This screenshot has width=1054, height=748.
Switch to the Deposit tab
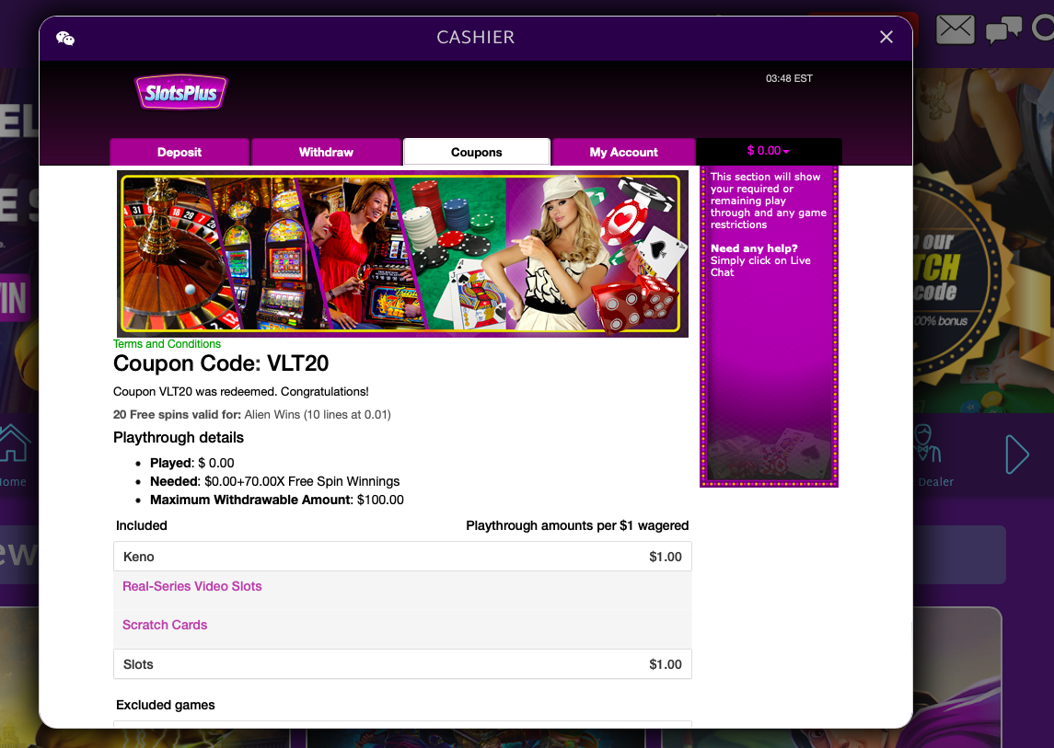tap(180, 152)
